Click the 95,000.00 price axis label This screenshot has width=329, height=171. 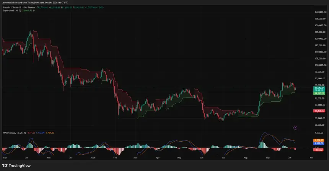click(320, 72)
